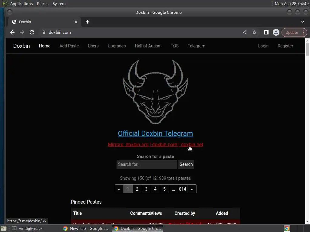Viewport: 310px width, 232px height.
Task: Open the Chrome profile avatar menu
Action: click(x=276, y=32)
